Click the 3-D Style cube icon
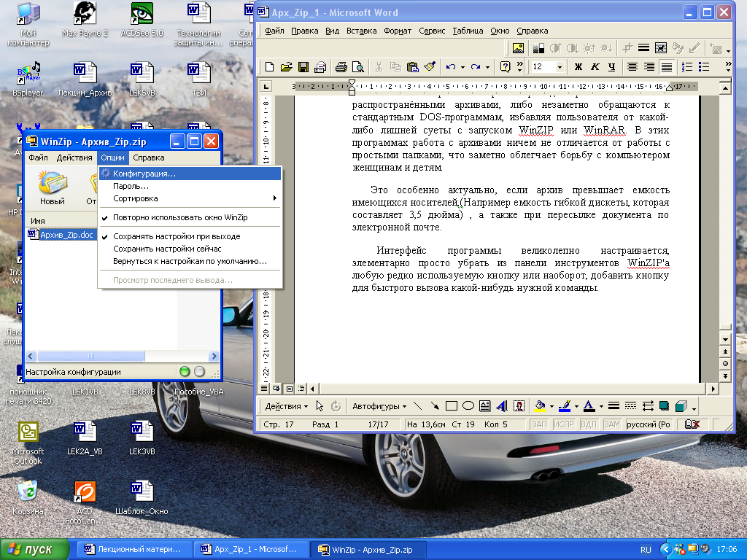The width and height of the screenshot is (747, 560). click(x=681, y=406)
